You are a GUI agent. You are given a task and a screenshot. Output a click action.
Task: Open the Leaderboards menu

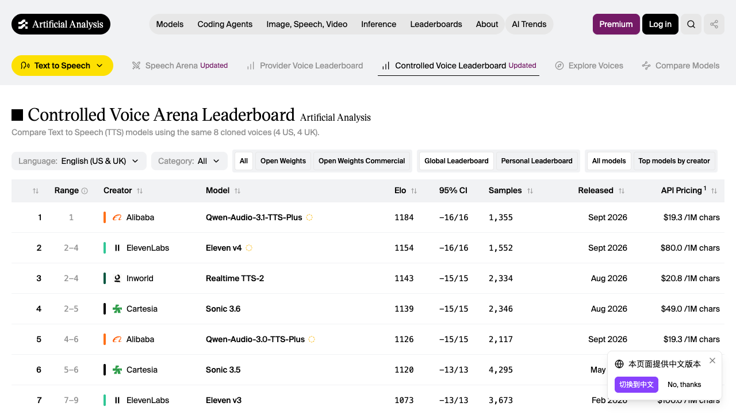tap(436, 24)
